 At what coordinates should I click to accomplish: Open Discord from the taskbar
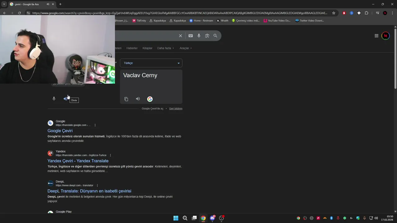click(212, 218)
